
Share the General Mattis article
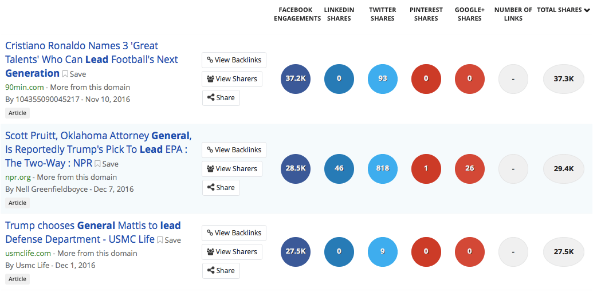221,271
